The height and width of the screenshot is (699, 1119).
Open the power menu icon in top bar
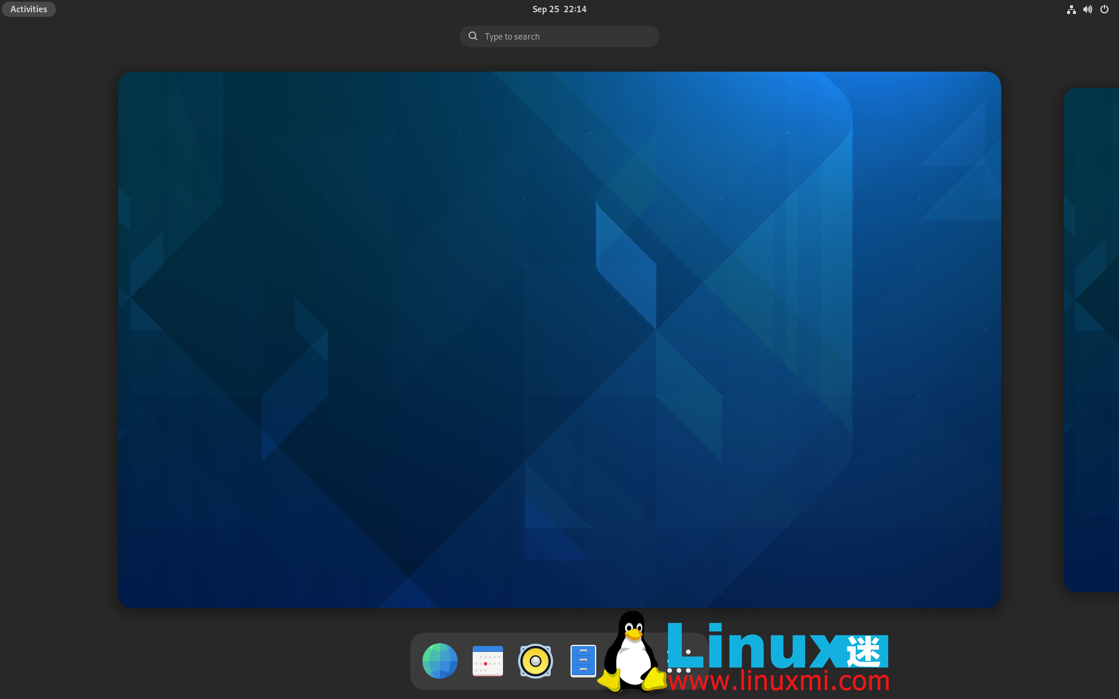point(1104,9)
